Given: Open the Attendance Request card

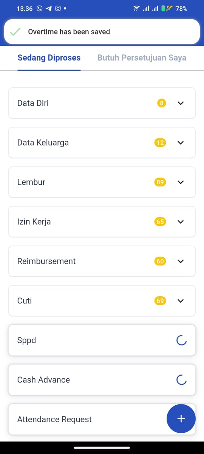Looking at the screenshot, I should click(102, 419).
